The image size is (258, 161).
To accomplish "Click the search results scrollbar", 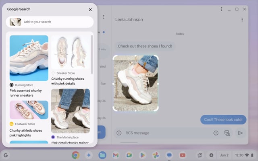I will click(x=92, y=55).
